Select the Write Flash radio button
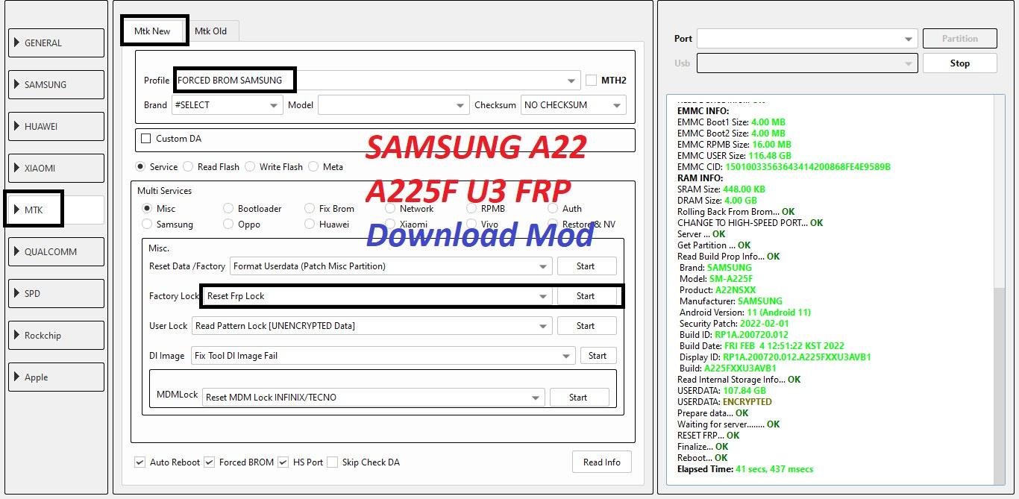Viewport: 1019px width, 499px height. (x=250, y=166)
